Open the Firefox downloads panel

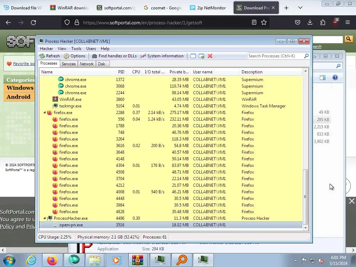[310, 23]
